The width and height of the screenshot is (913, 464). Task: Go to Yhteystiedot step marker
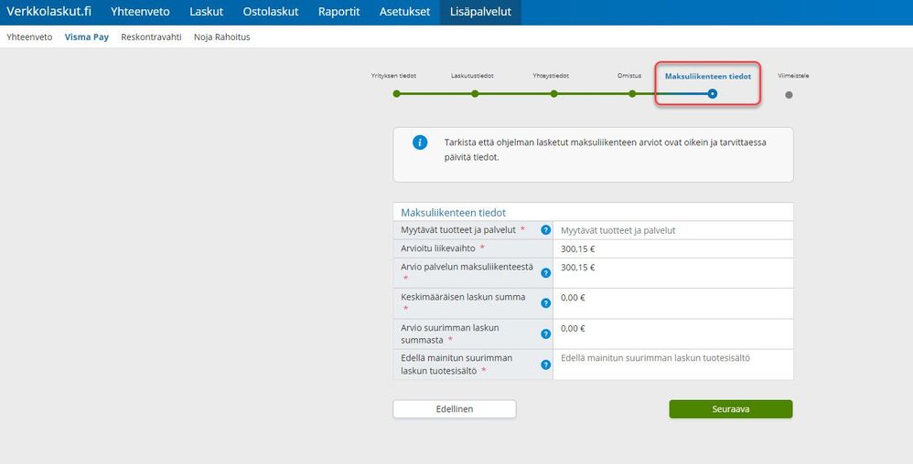(553, 93)
